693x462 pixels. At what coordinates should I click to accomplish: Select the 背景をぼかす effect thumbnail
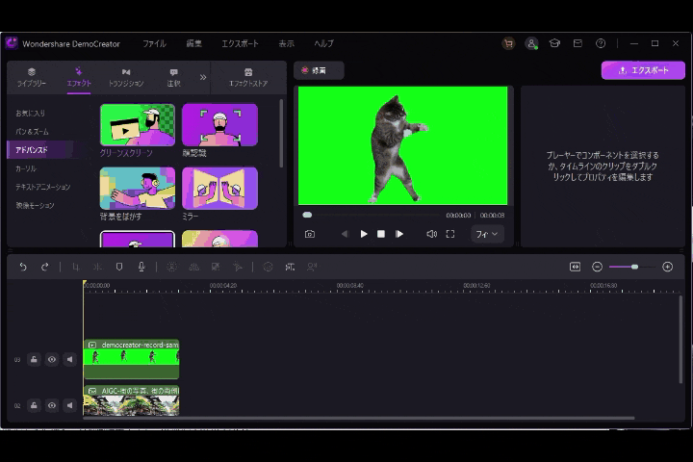click(x=138, y=189)
